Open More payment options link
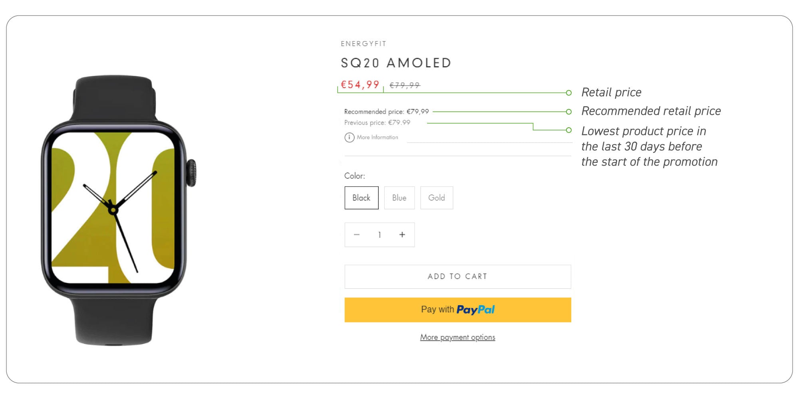 457,338
